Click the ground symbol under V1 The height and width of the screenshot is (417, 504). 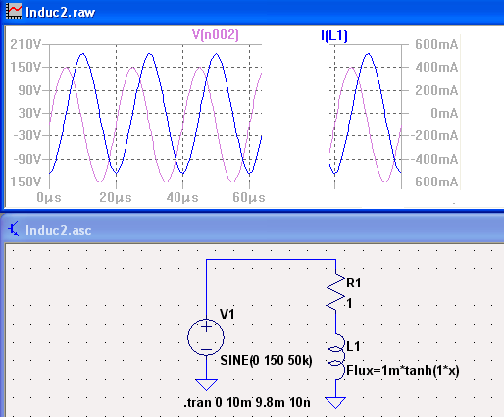coord(206,385)
